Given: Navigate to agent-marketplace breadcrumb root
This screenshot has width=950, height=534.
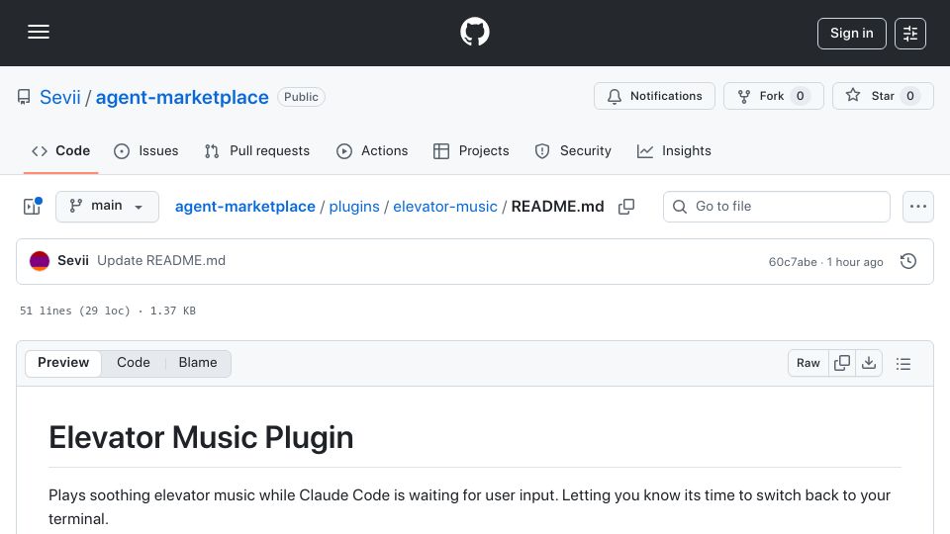Looking at the screenshot, I should pyautogui.click(x=245, y=207).
